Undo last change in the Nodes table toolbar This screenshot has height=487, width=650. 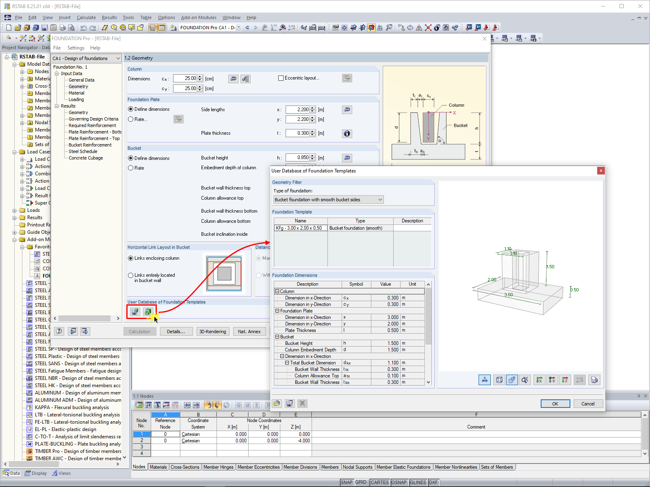pos(208,405)
